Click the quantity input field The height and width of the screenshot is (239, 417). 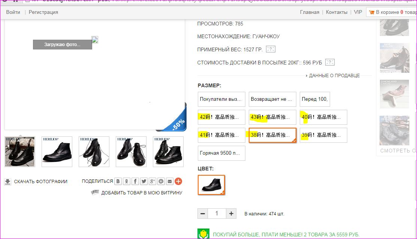[217, 214]
